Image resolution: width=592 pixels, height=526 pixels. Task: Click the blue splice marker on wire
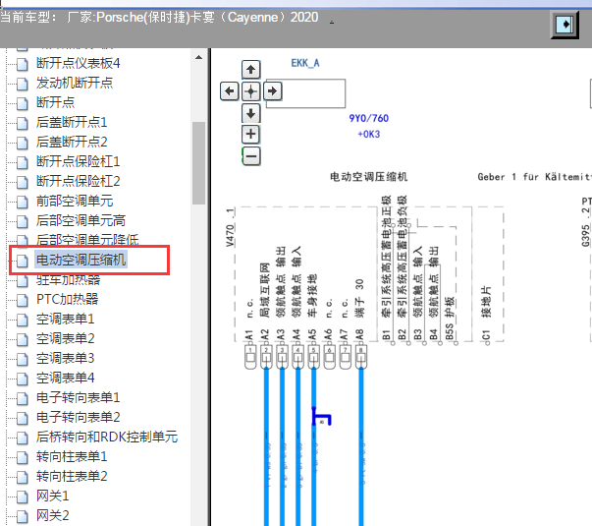pos(321,417)
